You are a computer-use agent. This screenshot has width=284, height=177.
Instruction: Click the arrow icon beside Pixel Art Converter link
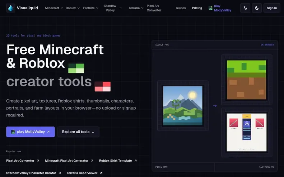[x=38, y=161]
